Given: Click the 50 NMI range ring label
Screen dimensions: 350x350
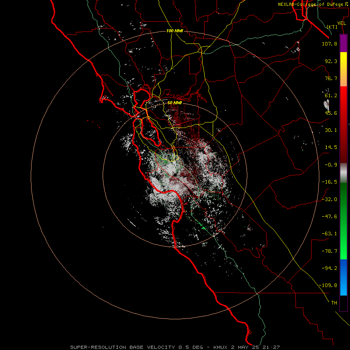Looking at the screenshot, I should point(175,103).
